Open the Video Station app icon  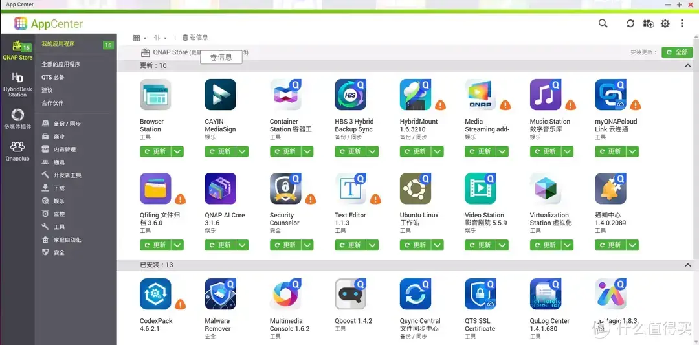(480, 188)
